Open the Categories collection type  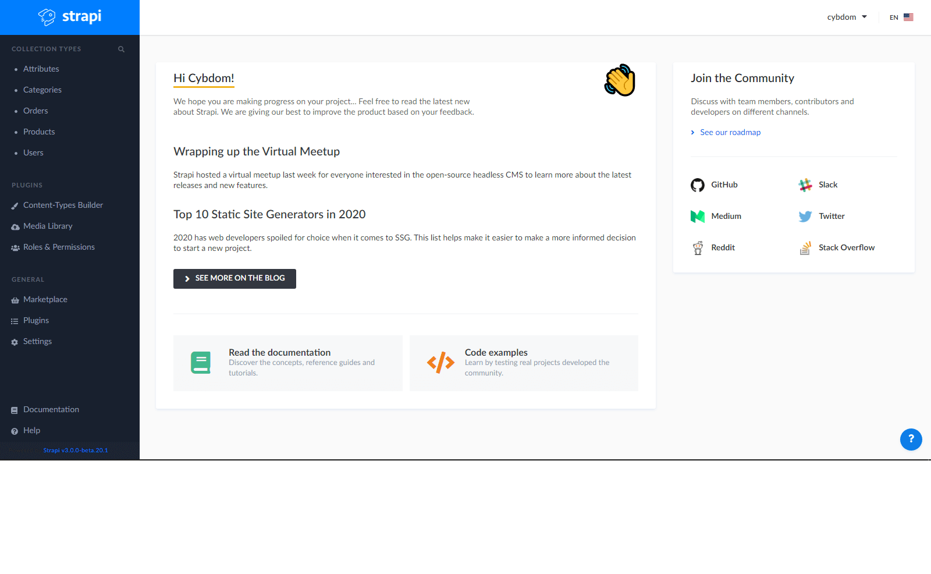click(42, 90)
